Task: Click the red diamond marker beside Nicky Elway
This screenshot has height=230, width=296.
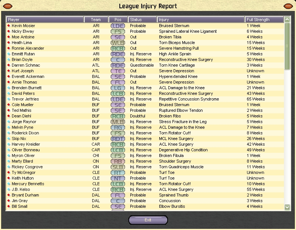Action: pyautogui.click(x=9, y=32)
